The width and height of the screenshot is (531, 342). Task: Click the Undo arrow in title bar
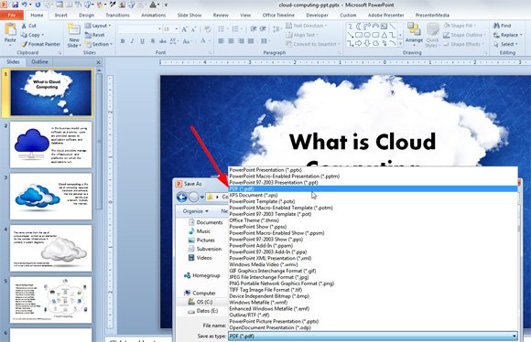click(x=25, y=5)
